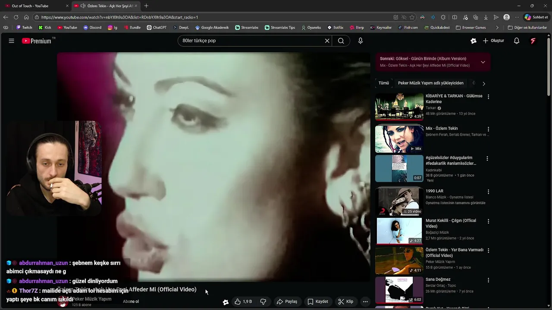
Task: Open Mix - Özlem Tekin thumbnail
Action: [399, 139]
